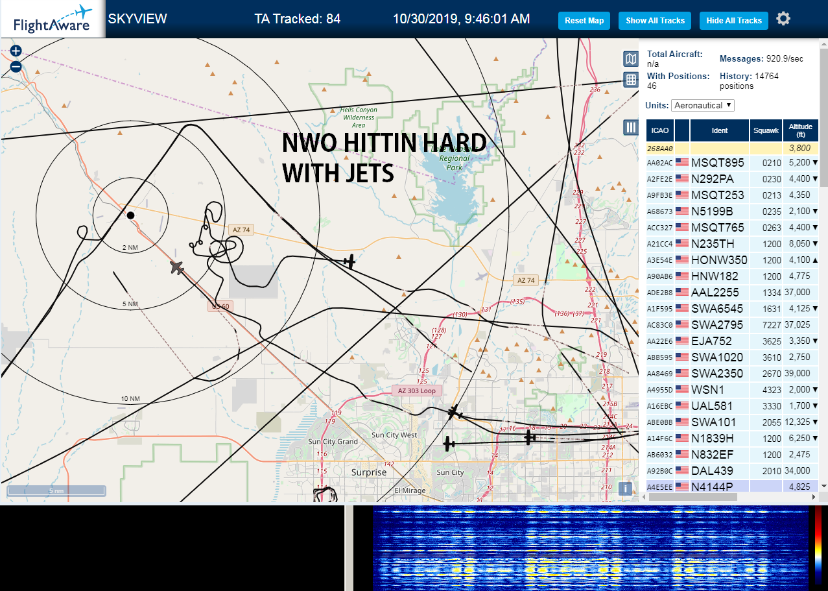Open the map attribution info icon
This screenshot has height=591, width=828.
click(x=625, y=488)
